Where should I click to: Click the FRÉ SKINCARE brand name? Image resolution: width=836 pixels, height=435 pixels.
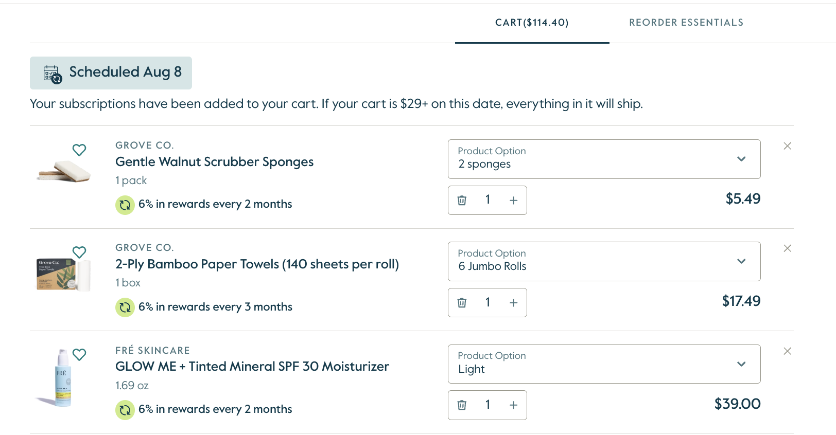tap(153, 350)
